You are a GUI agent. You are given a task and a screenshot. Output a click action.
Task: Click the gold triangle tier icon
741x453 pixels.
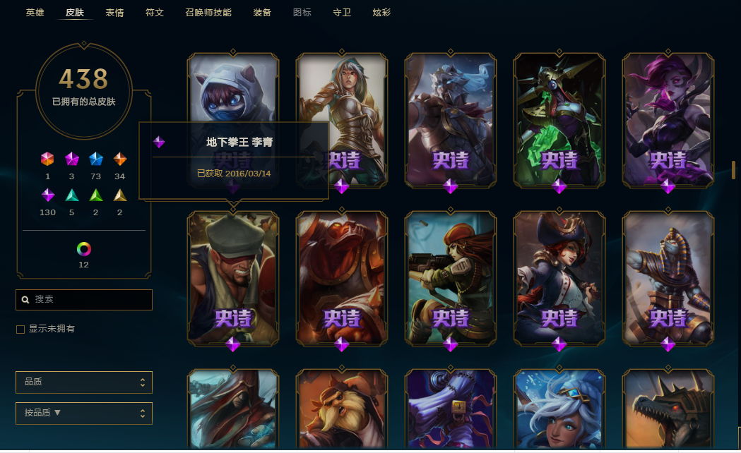click(x=120, y=195)
